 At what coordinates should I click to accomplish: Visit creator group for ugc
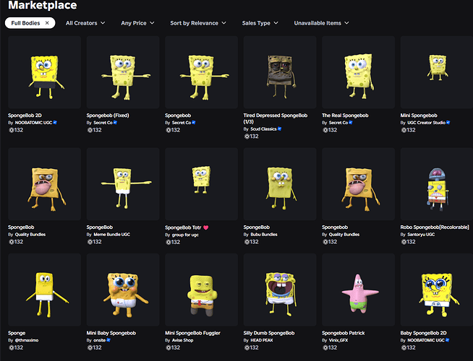185,235
